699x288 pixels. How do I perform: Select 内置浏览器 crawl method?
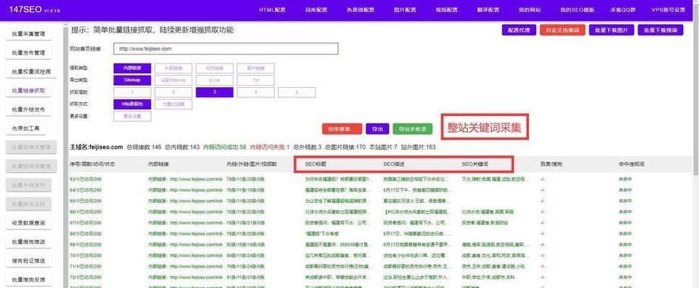[174, 105]
